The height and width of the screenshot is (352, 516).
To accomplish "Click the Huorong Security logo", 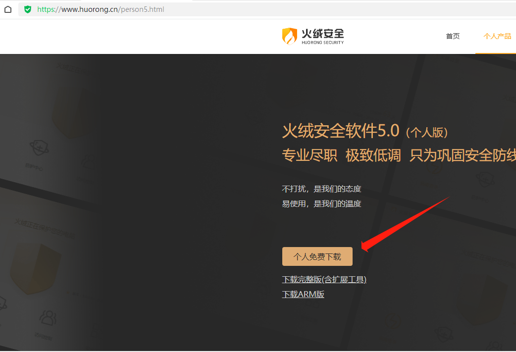I will [313, 36].
